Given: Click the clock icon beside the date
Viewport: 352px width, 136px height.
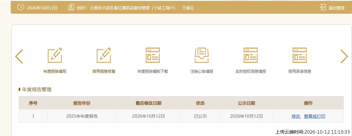Looking at the screenshot, I should (21, 7).
